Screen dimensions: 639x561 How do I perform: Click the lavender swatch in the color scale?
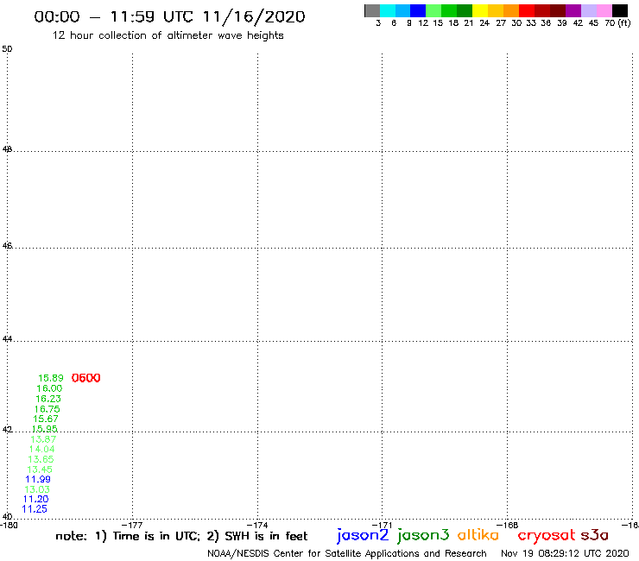pos(588,10)
